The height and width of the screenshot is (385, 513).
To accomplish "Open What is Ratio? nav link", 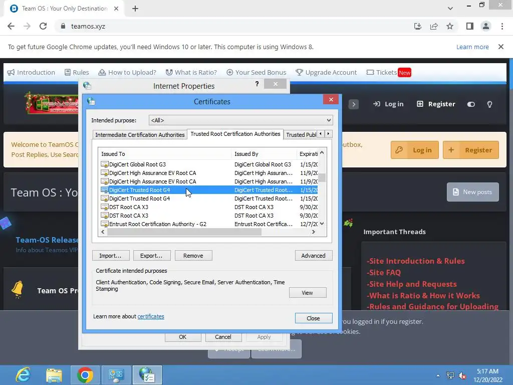I will click(x=191, y=72).
